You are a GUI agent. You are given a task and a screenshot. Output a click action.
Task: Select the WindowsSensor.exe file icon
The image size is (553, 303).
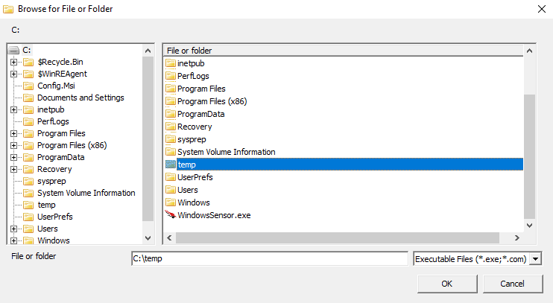tap(171, 215)
